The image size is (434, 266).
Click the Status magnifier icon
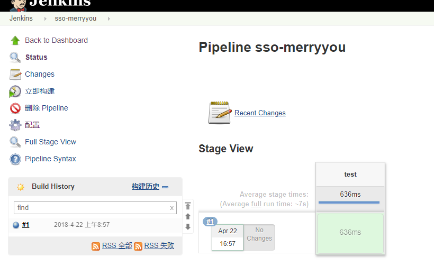pos(15,57)
